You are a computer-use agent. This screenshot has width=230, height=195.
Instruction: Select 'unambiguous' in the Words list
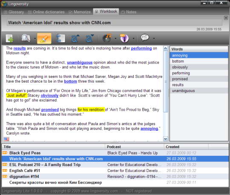pyautogui.click(x=199, y=91)
